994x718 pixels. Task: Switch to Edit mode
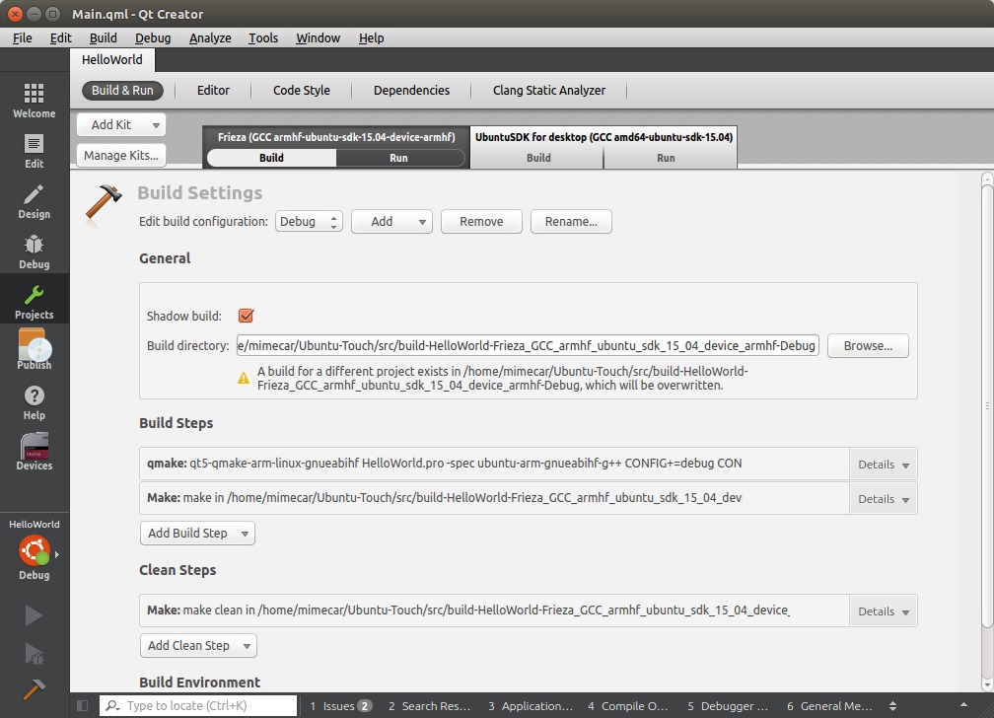tap(35, 151)
